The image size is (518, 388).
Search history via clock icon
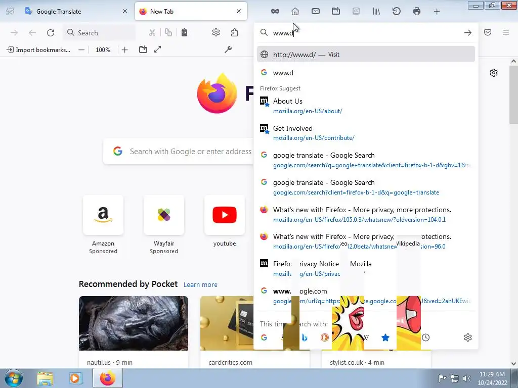click(425, 337)
